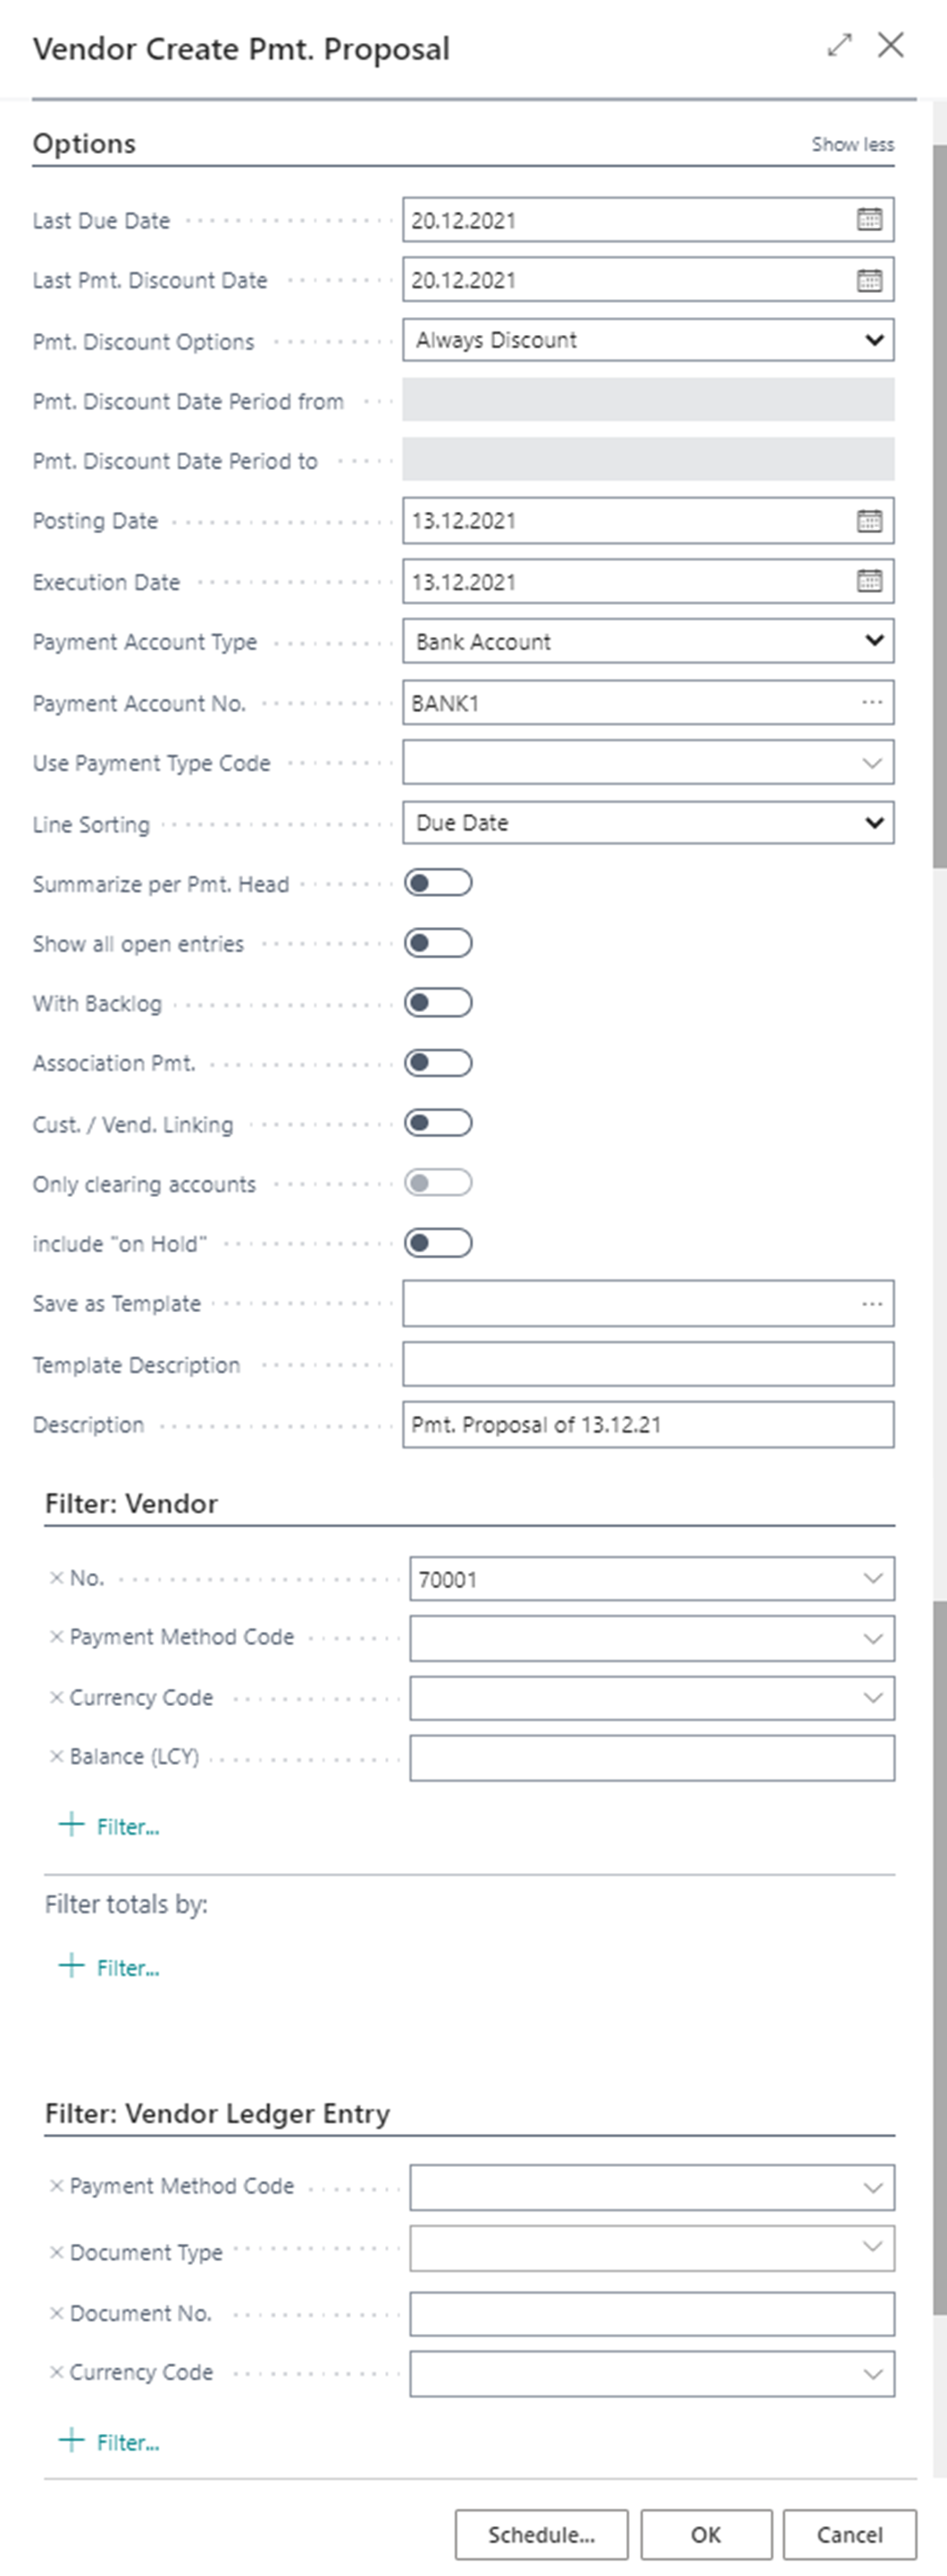Screen dimensions: 947x2576
Task: Change the Line Sorting selection
Action: (x=875, y=822)
